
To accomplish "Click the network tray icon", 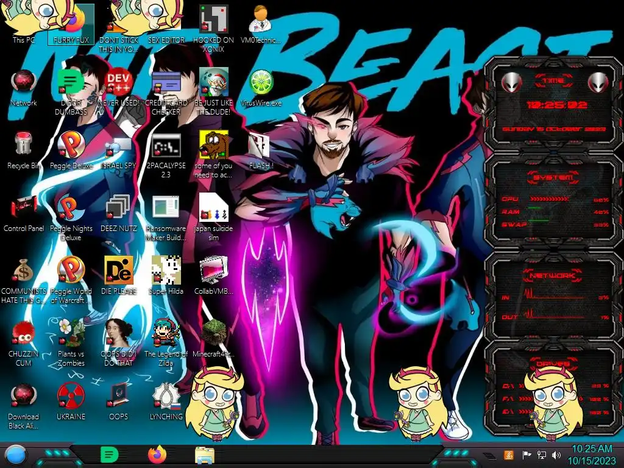I will pyautogui.click(x=541, y=455).
